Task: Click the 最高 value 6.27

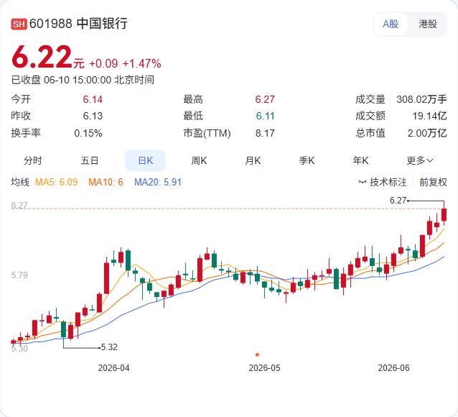Action: (x=265, y=99)
